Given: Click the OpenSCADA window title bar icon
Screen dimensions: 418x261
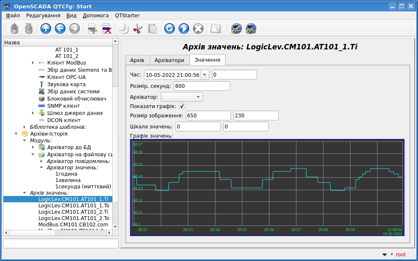Looking at the screenshot, I should (7, 6).
